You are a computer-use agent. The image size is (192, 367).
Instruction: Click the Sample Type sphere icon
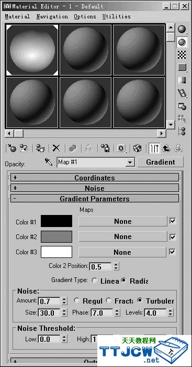click(x=182, y=29)
